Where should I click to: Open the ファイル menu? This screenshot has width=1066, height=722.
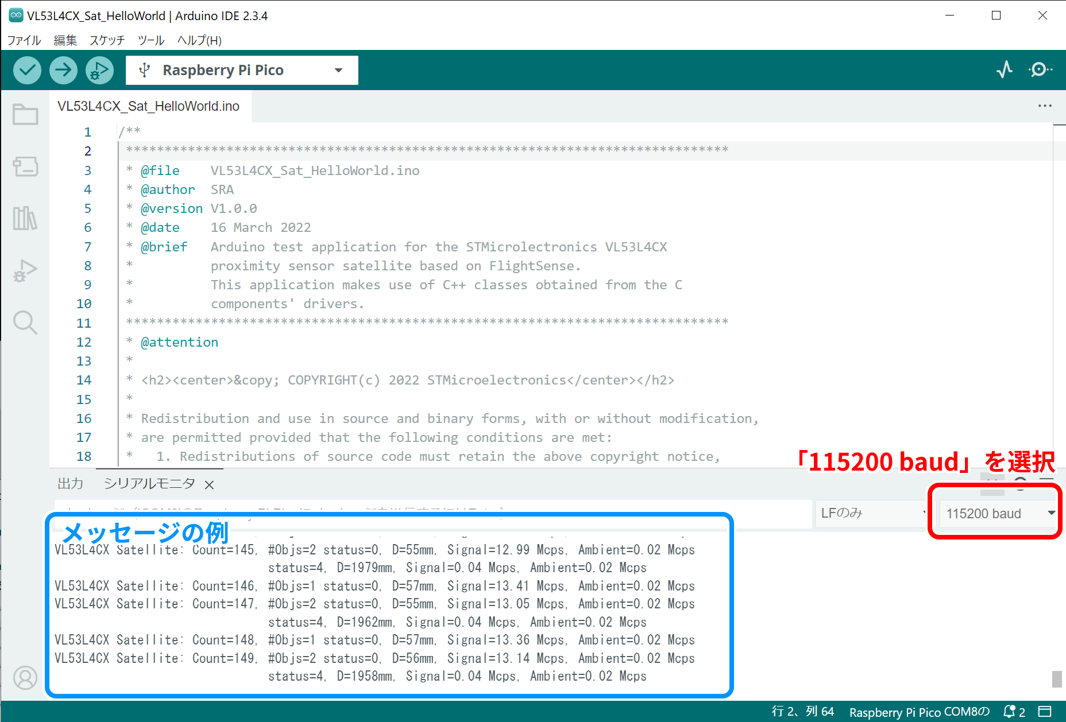click(24, 40)
